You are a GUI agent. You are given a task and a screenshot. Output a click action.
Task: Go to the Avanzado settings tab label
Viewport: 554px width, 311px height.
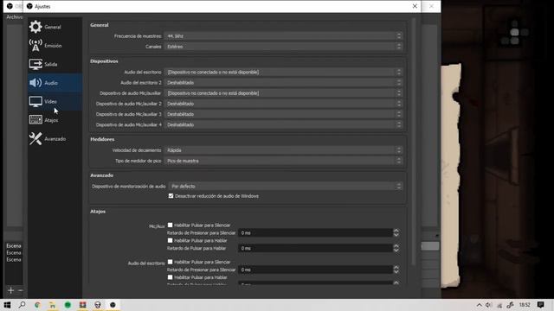point(55,139)
